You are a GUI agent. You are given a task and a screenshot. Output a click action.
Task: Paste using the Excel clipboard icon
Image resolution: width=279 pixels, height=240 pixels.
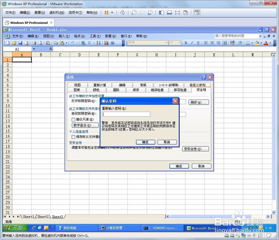point(62,43)
